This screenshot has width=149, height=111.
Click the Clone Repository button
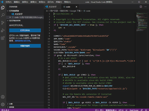tap(25, 46)
